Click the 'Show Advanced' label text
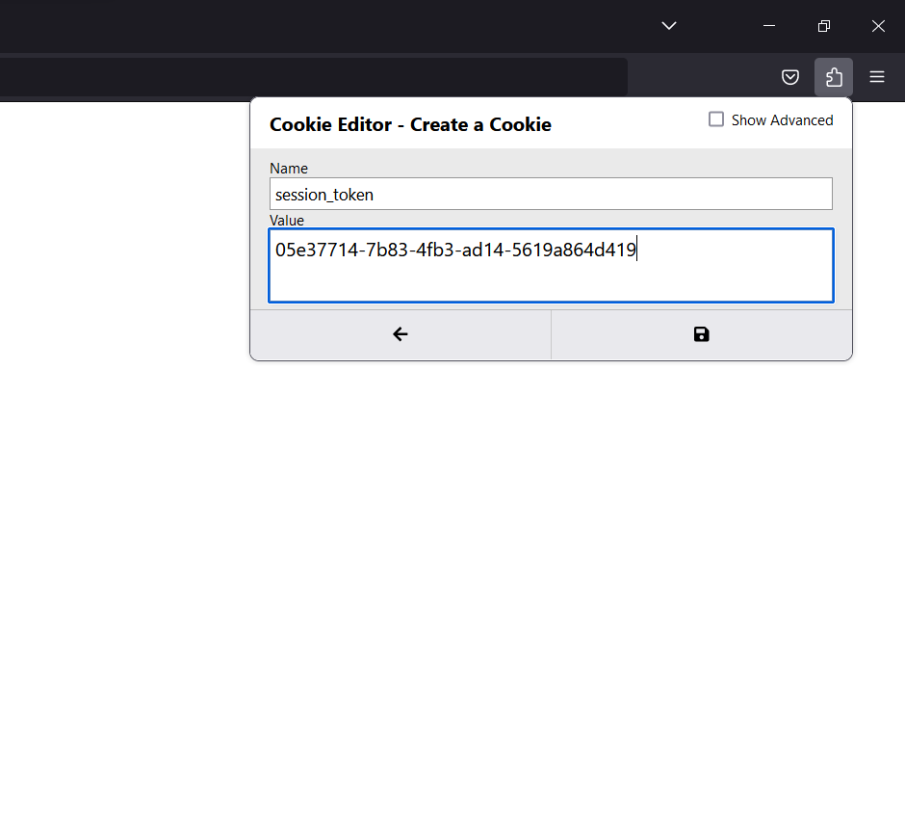The width and height of the screenshot is (905, 819). pyautogui.click(x=782, y=120)
